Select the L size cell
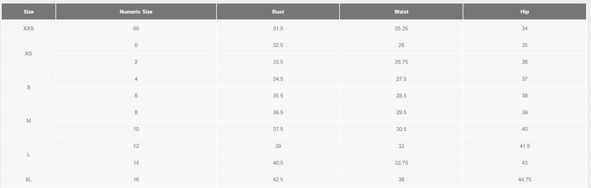Screen dimensions: 591x188 (x=29, y=154)
